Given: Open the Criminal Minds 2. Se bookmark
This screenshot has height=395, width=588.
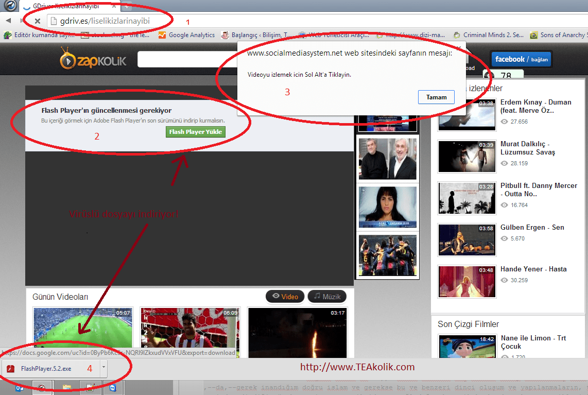Looking at the screenshot, I should [x=488, y=35].
